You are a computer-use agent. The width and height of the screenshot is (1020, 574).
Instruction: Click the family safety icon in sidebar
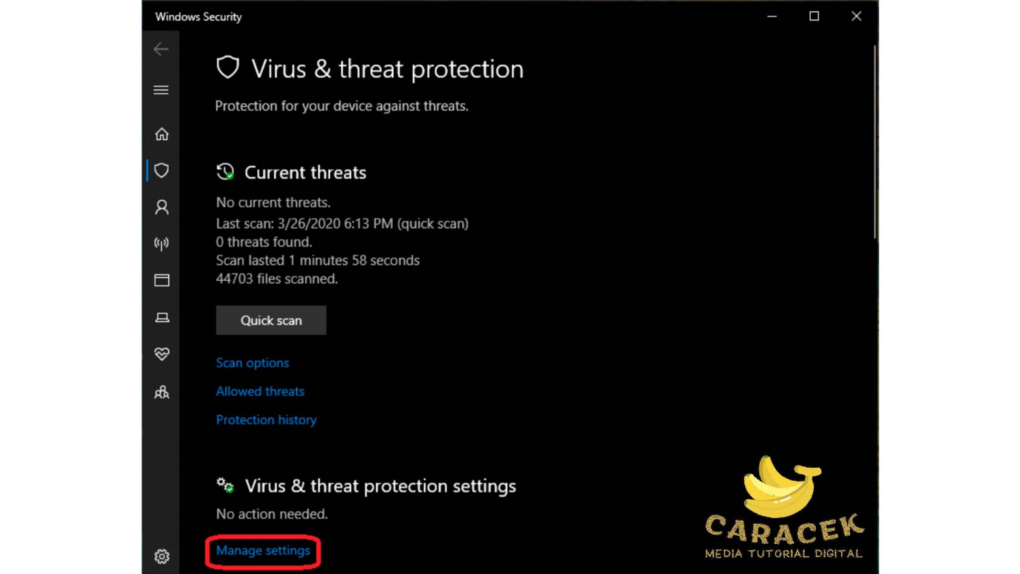pyautogui.click(x=162, y=392)
